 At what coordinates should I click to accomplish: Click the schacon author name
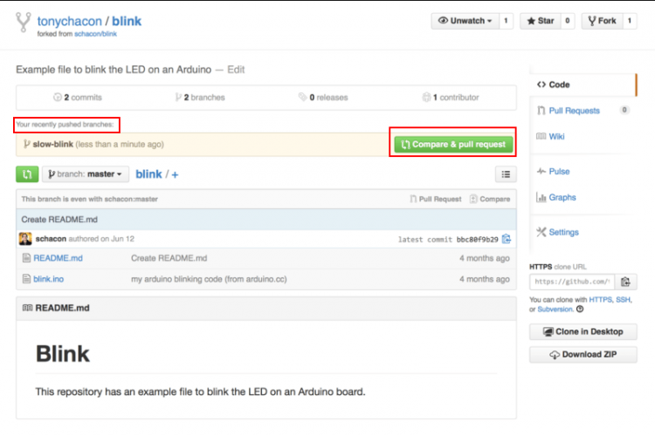(x=51, y=239)
